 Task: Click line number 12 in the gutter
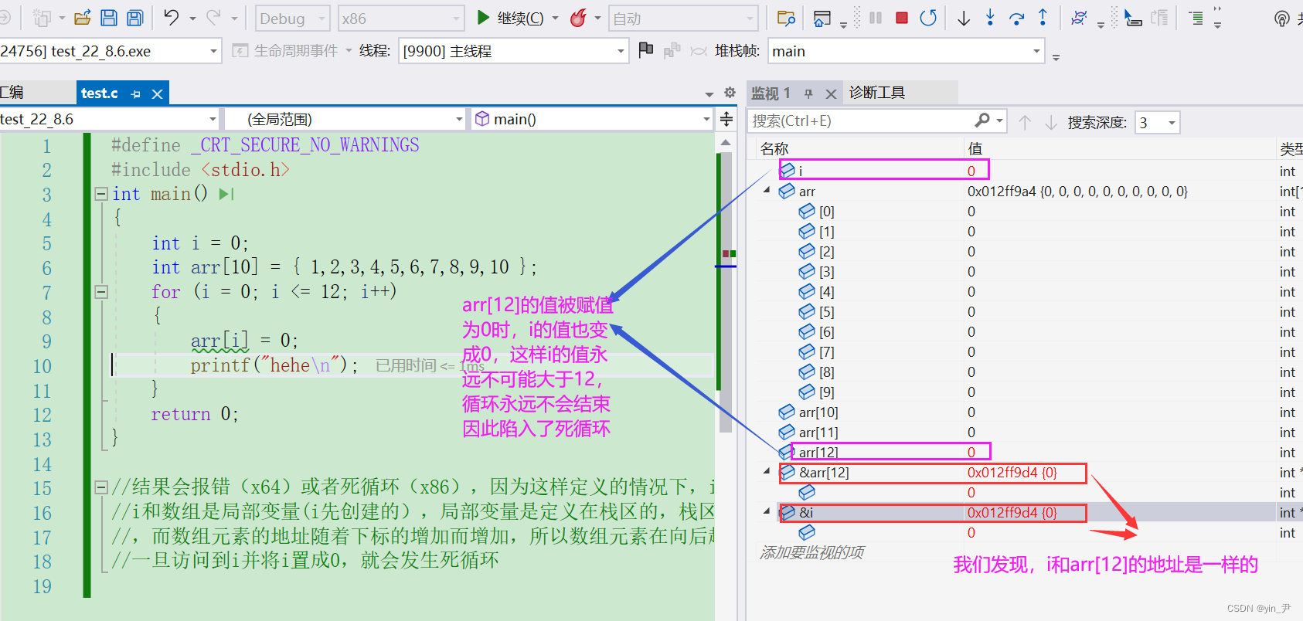pos(42,415)
